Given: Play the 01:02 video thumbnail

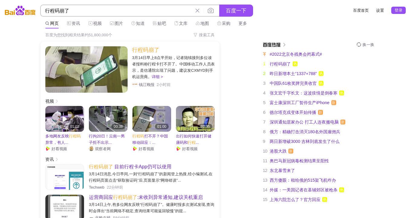Looking at the screenshot, I should point(65,119).
